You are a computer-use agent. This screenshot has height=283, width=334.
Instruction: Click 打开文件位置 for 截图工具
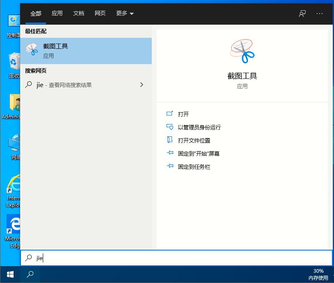193,140
